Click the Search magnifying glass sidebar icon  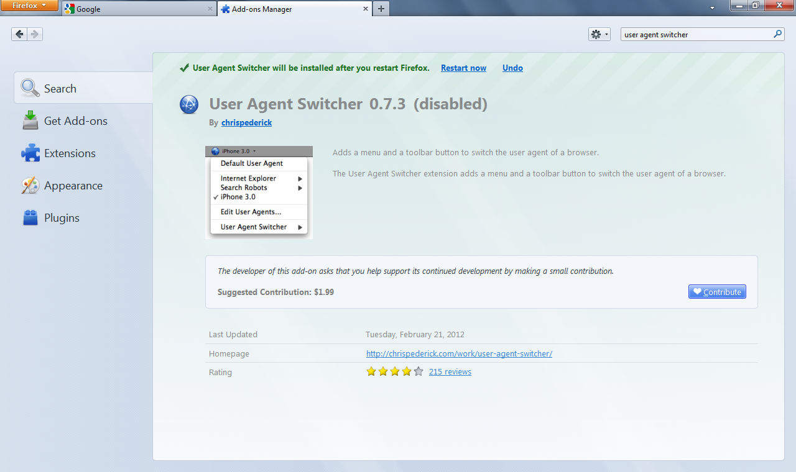(30, 88)
